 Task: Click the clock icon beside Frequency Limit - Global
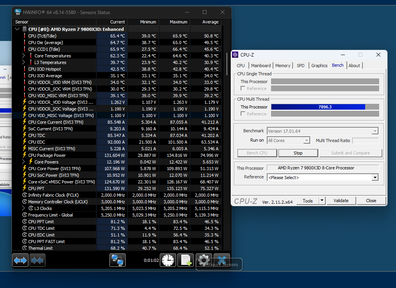click(25, 215)
